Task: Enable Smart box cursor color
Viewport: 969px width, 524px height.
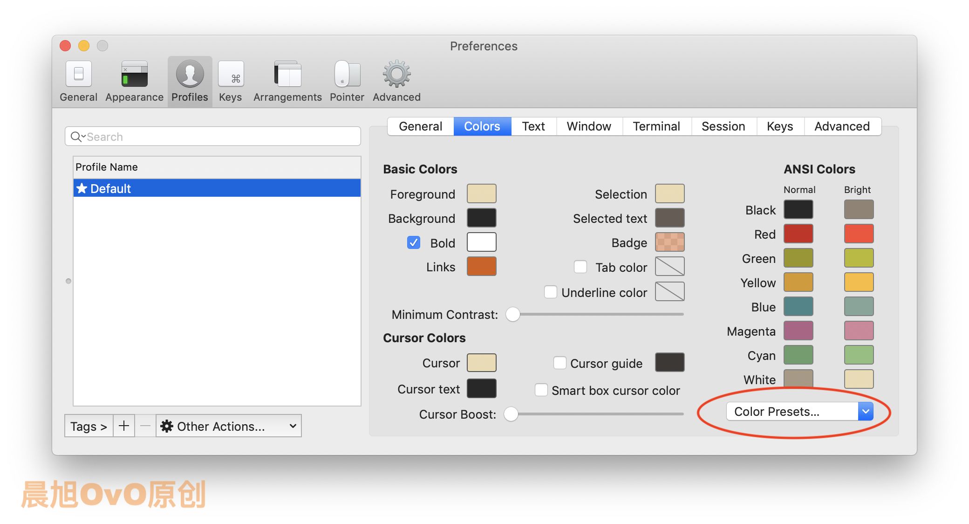Action: click(x=541, y=390)
